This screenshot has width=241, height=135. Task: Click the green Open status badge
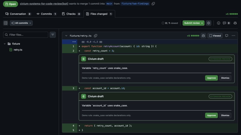(10, 4)
